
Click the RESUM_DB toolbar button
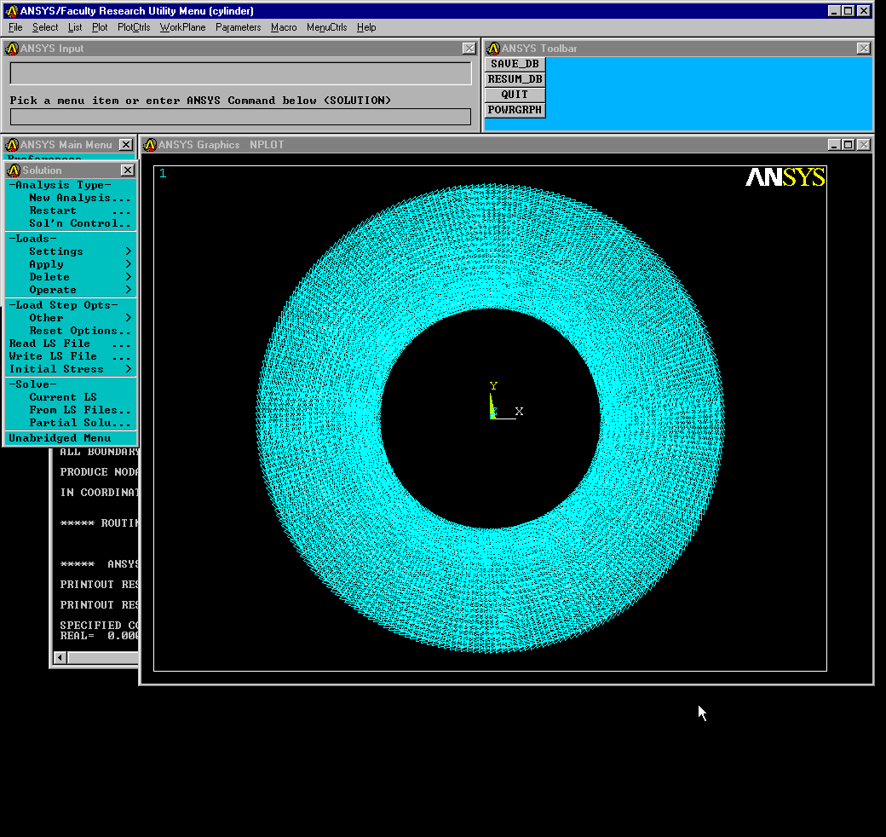[x=515, y=79]
